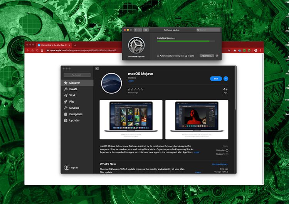This screenshot has height=204, width=289.
Task: Select Develop in App Store sidebar
Action: 77,108
